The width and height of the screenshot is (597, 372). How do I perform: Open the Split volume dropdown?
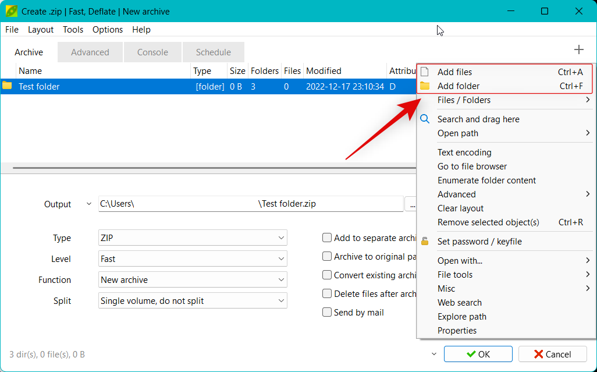tap(193, 301)
